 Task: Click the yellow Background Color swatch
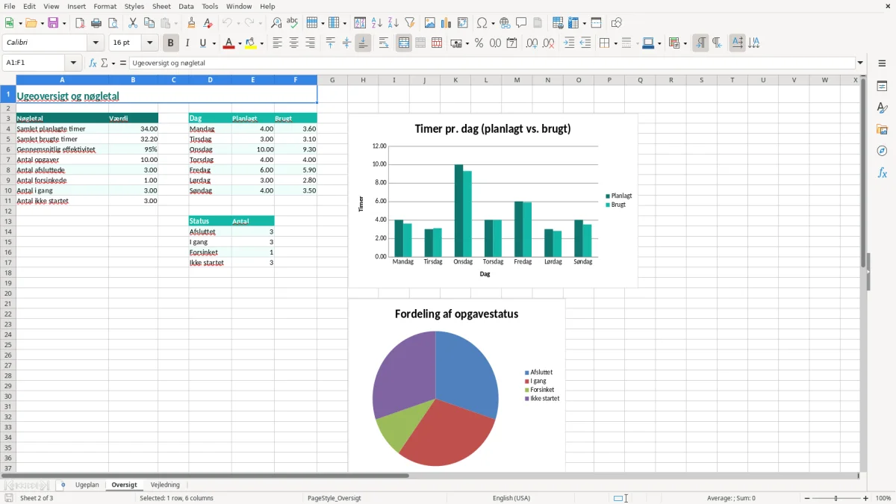click(251, 43)
